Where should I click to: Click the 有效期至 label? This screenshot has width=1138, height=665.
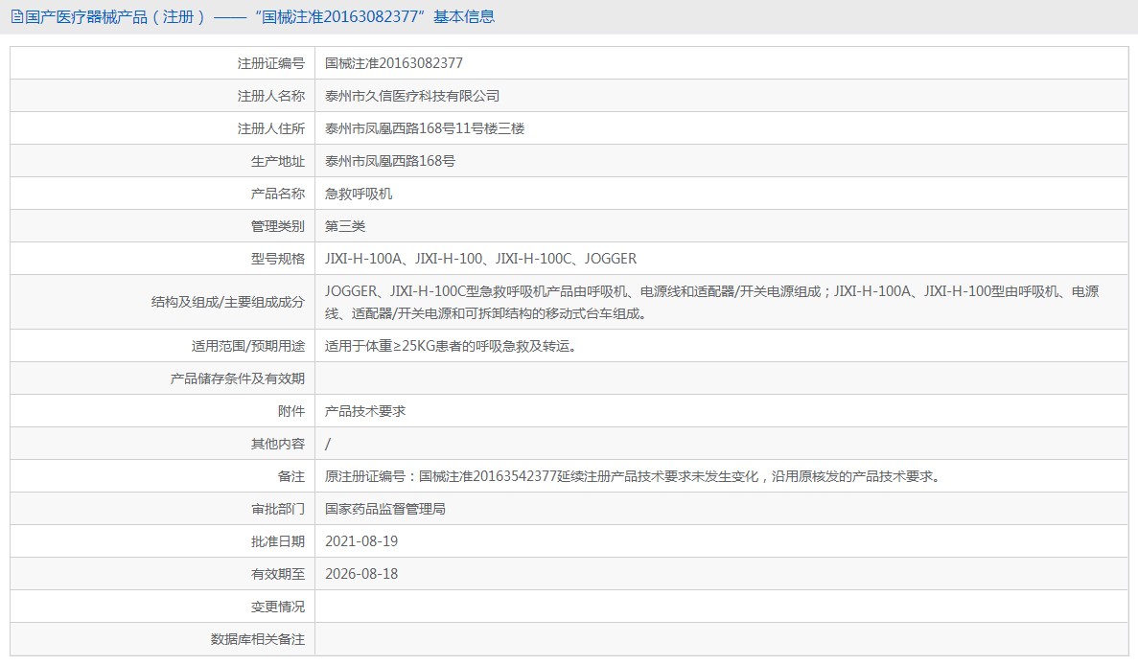pyautogui.click(x=277, y=574)
